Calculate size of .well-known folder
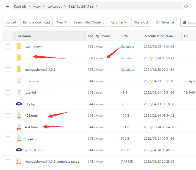 [127, 47]
